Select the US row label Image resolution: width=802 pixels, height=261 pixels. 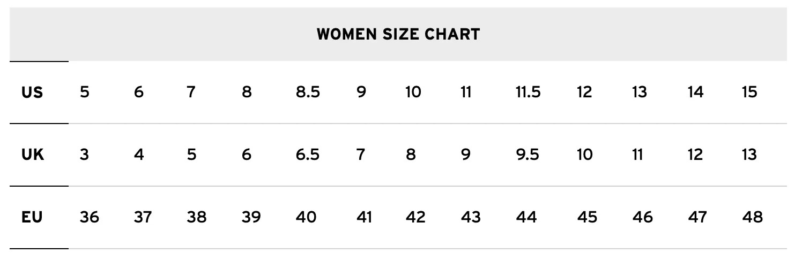[32, 93]
